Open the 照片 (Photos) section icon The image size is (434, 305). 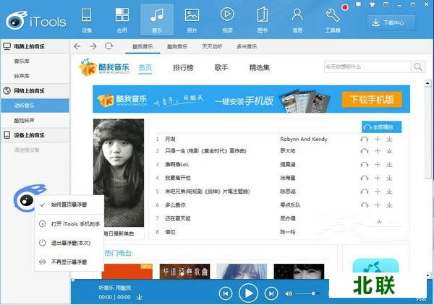(x=192, y=18)
